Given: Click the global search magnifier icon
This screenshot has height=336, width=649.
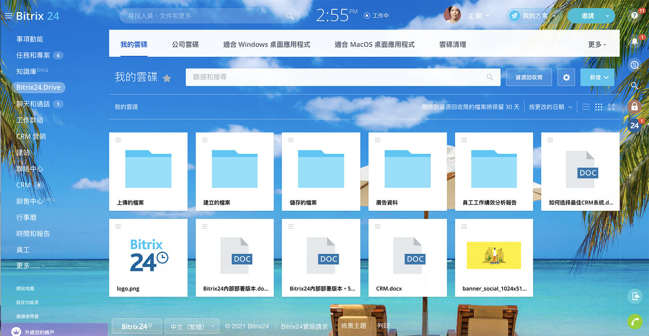Looking at the screenshot, I should tap(290, 16).
